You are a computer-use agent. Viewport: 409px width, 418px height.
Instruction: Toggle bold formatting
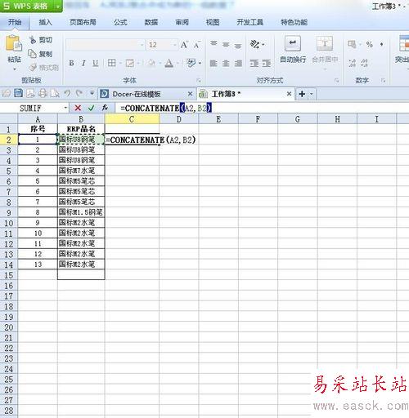tap(71, 64)
